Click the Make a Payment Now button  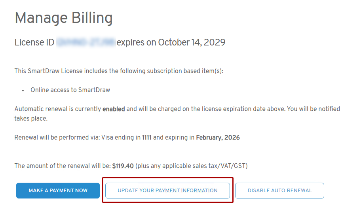[x=58, y=191]
